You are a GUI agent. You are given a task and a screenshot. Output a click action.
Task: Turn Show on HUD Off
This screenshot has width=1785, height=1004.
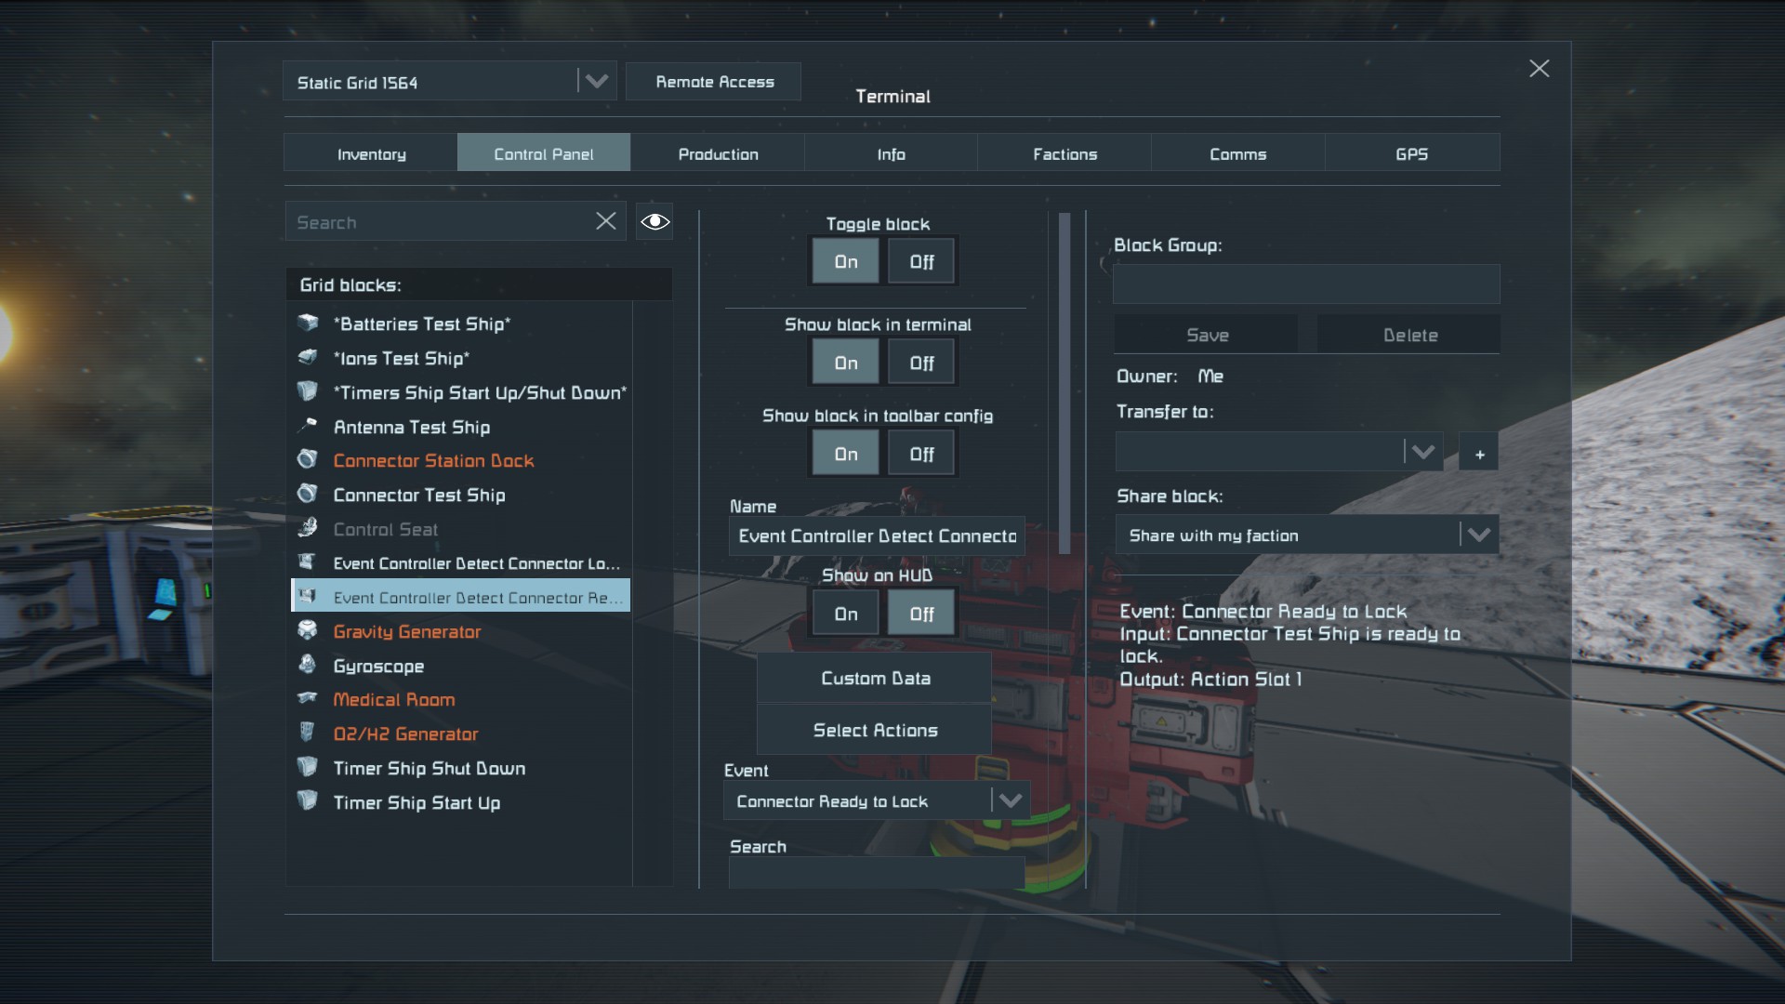click(921, 614)
